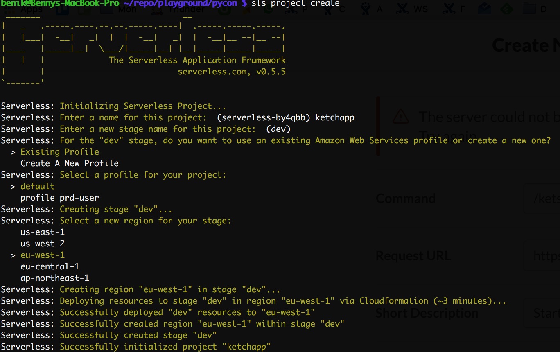Click 'Select a new region for your stage:'
The height and width of the screenshot is (352, 560).
pos(145,221)
